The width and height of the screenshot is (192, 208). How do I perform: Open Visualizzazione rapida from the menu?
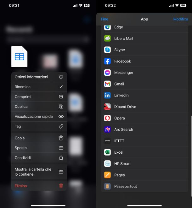pos(39,117)
